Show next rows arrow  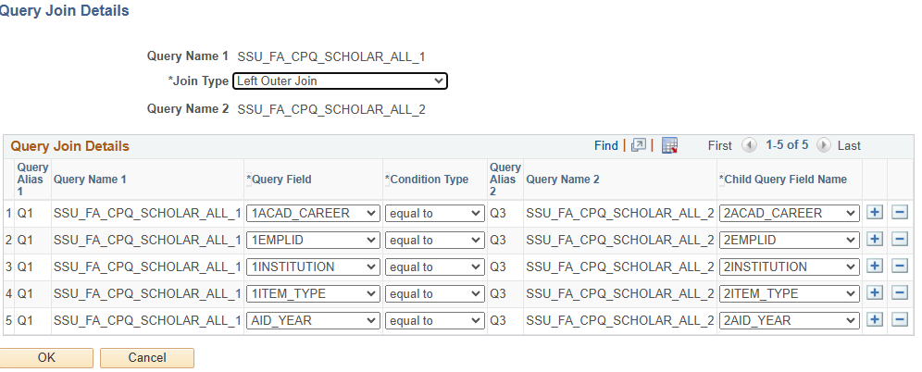tap(823, 145)
